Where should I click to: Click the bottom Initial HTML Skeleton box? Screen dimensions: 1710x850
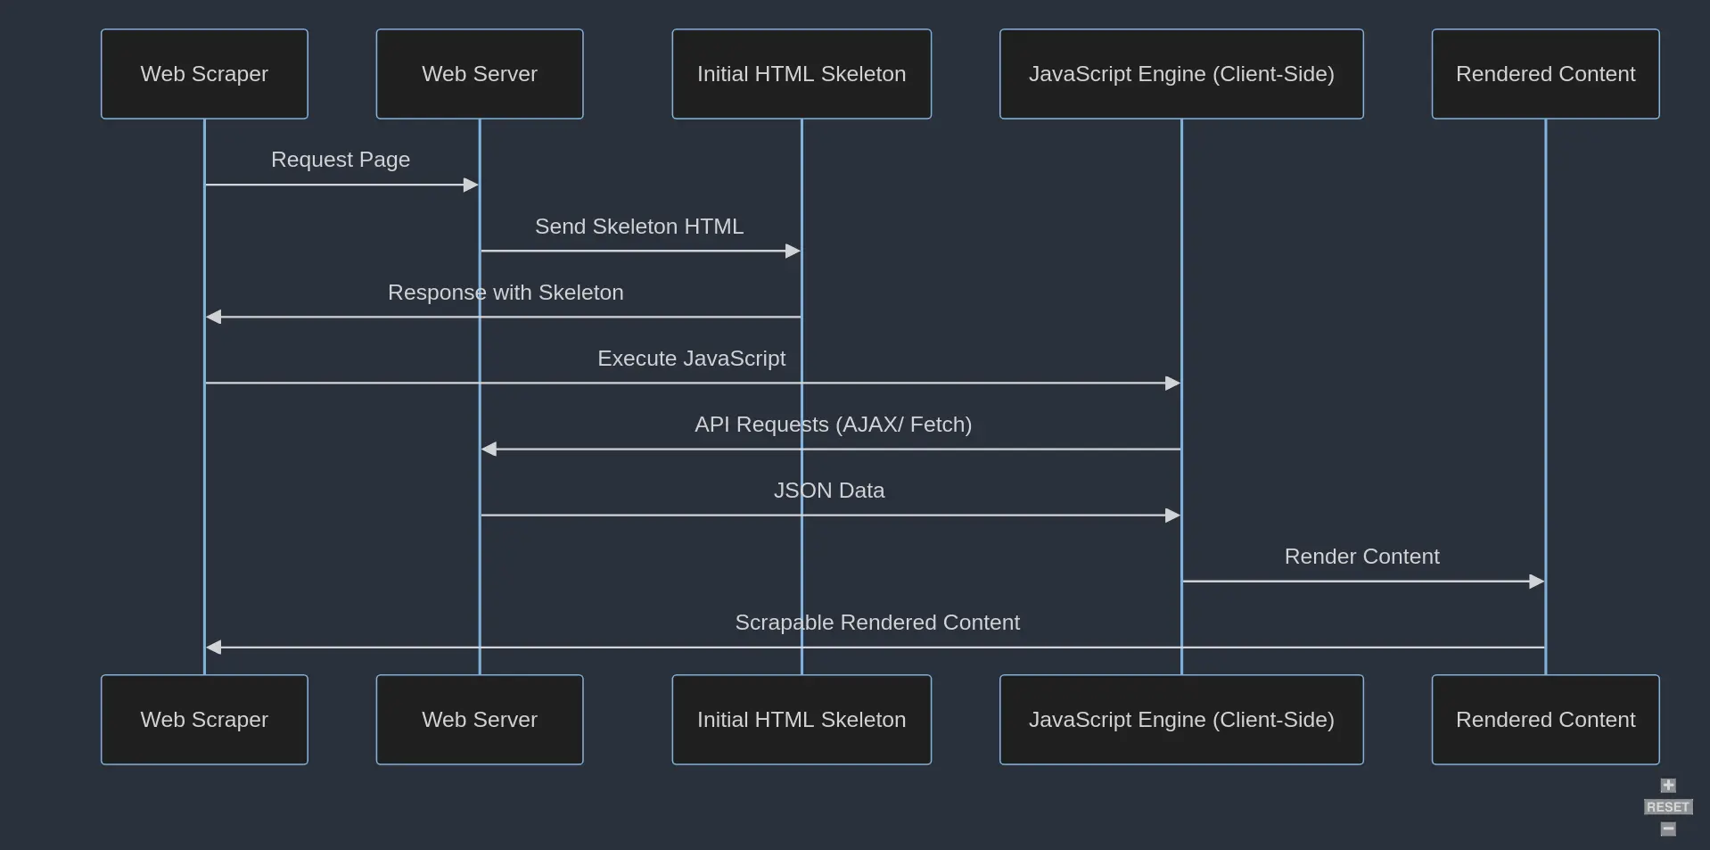(x=800, y=719)
